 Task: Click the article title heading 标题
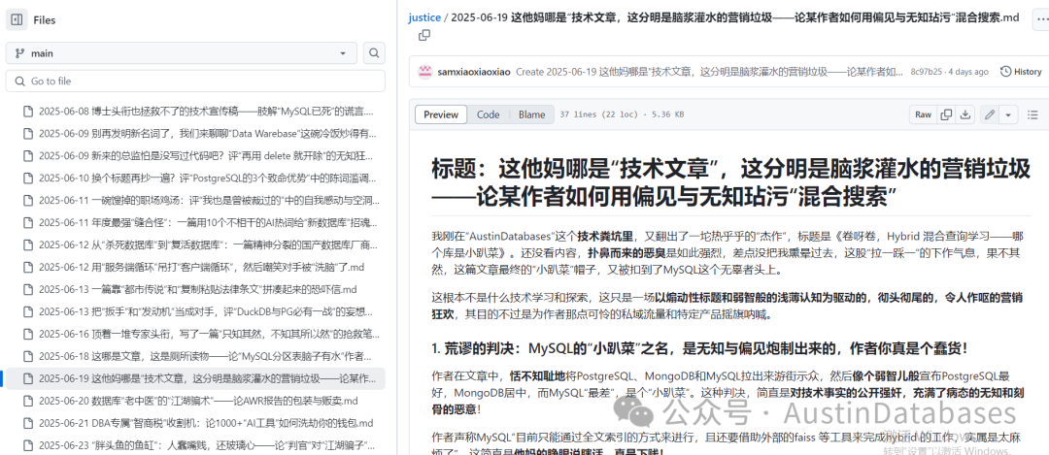[x=732, y=183]
